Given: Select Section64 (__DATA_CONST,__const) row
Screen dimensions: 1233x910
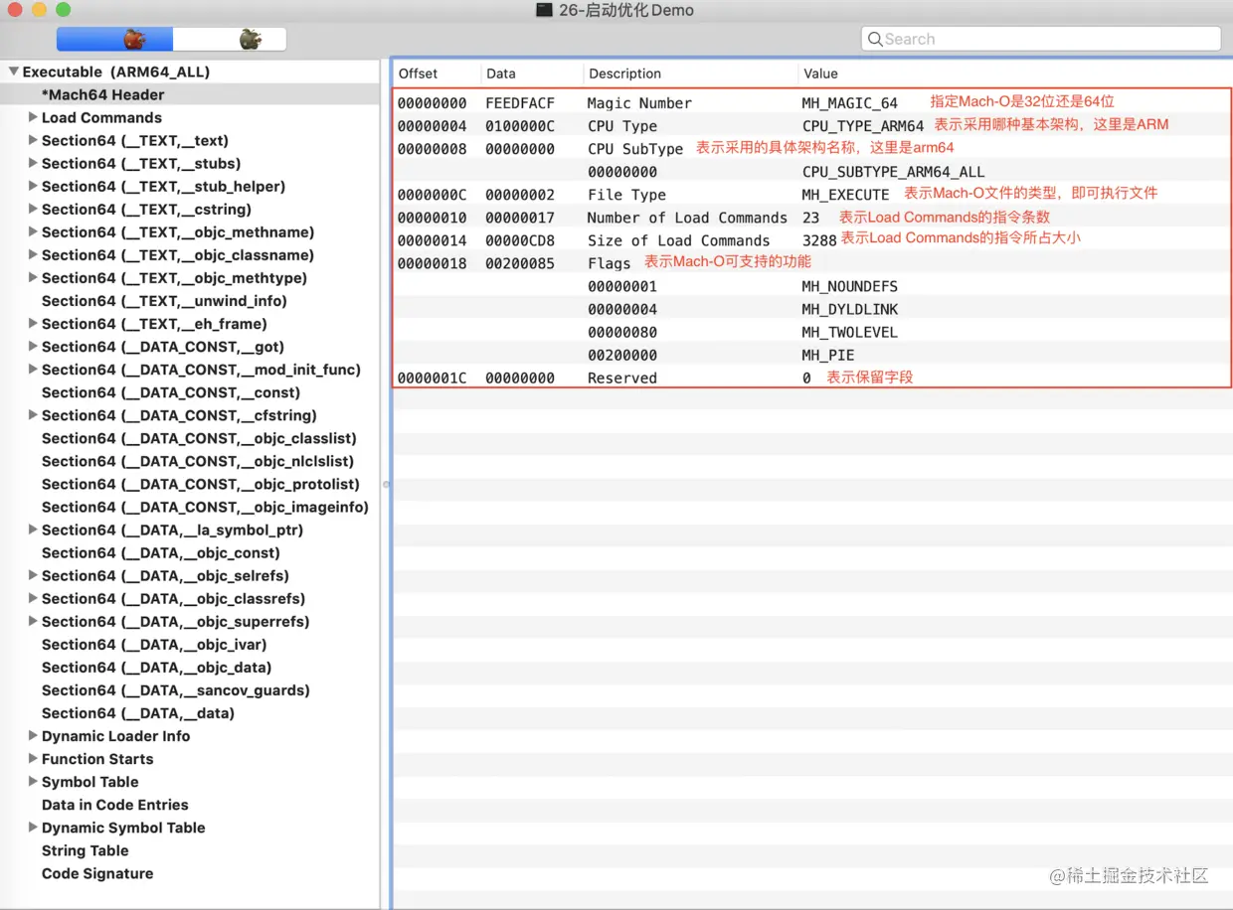Looking at the screenshot, I should click(189, 391).
